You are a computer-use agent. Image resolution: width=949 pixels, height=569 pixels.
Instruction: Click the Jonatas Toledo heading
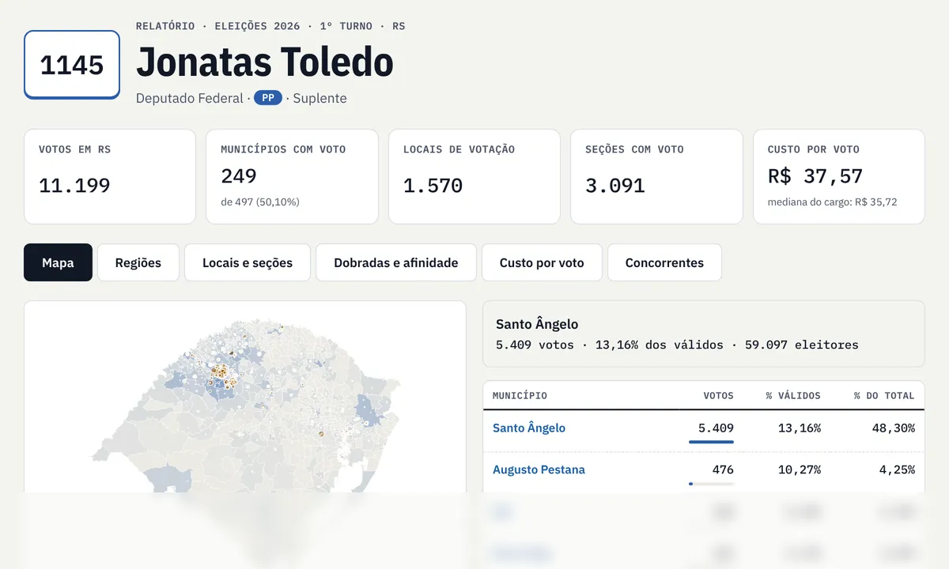pyautogui.click(x=264, y=62)
